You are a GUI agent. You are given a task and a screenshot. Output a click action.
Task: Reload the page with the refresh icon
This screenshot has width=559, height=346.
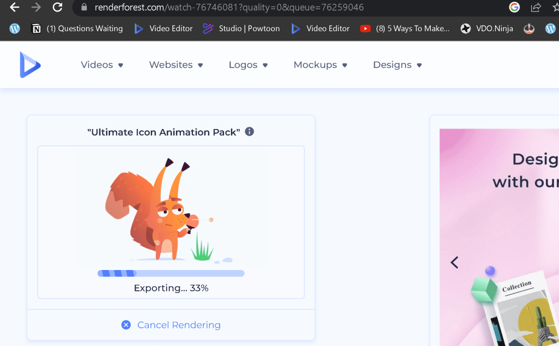coord(57,7)
